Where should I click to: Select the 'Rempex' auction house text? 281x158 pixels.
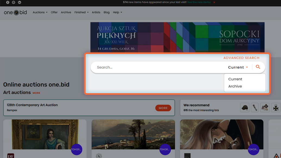pos(12,110)
